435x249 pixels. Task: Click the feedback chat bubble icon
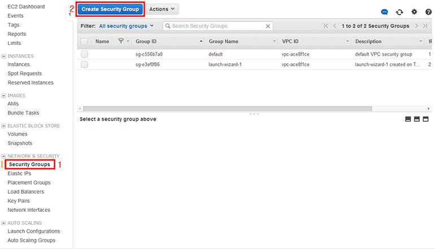click(x=385, y=12)
